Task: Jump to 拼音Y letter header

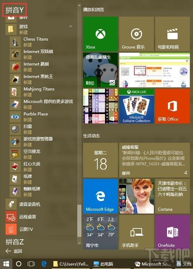Action: [x=15, y=10]
